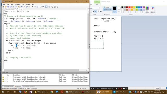
Task: Select the warning about 'temp' never used
Action: (45, 81)
